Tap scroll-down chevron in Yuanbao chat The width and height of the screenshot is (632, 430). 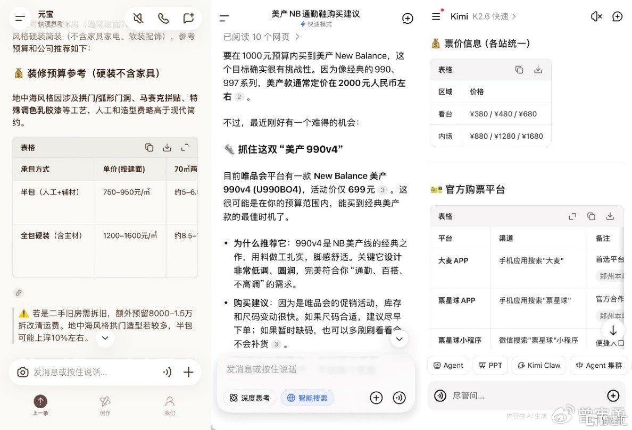[x=105, y=338]
